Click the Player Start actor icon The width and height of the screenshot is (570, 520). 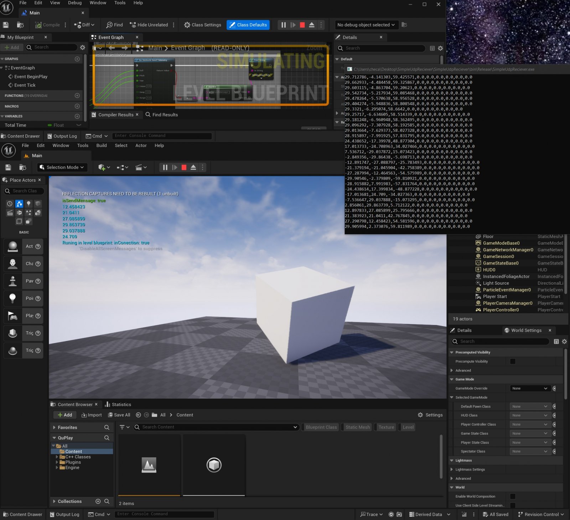tap(13, 316)
